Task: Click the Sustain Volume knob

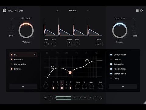Action: (x=120, y=31)
